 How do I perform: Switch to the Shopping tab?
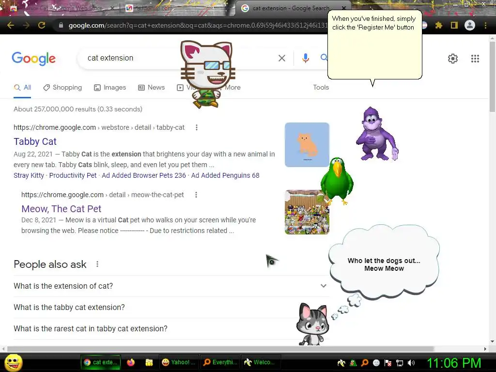(62, 88)
